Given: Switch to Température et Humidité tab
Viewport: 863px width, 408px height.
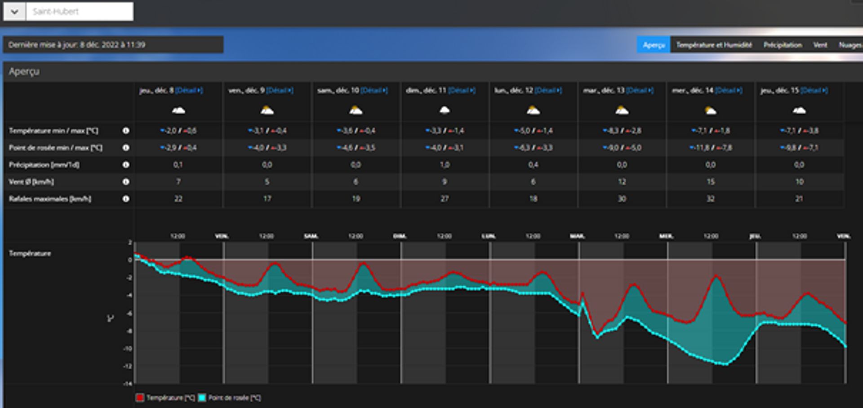Looking at the screenshot, I should (x=714, y=44).
